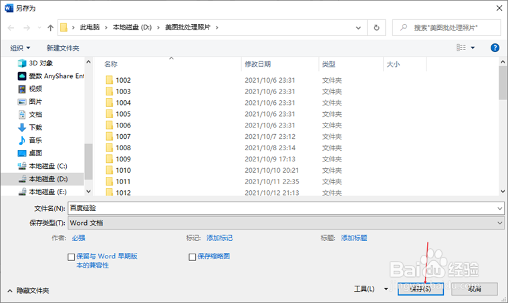Open 文档 in navigation pane
The width and height of the screenshot is (508, 303).
click(30, 115)
